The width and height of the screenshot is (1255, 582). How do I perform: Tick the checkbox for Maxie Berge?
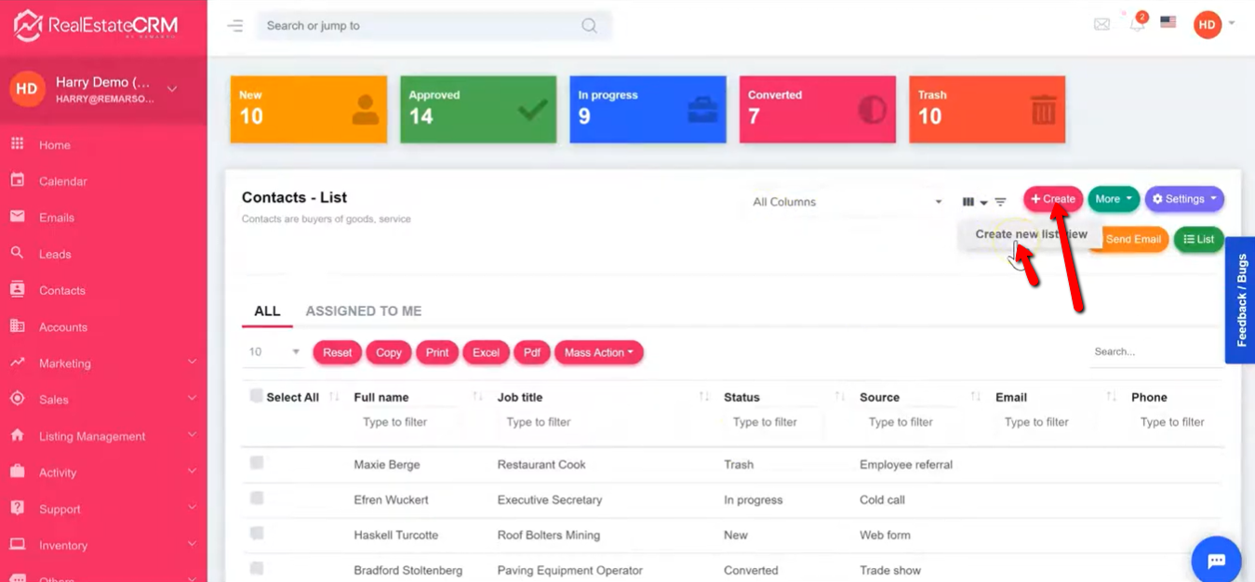257,463
